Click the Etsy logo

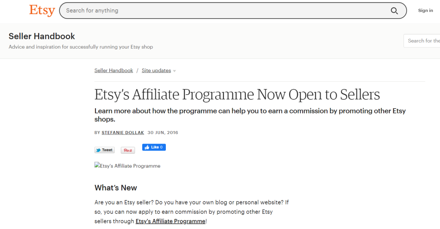42,10
